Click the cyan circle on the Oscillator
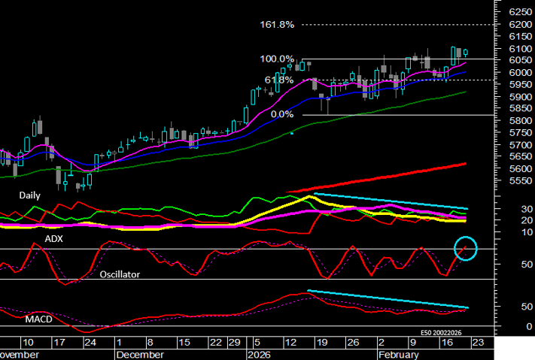Image resolution: width=535 pixels, height=360 pixels. pos(466,248)
